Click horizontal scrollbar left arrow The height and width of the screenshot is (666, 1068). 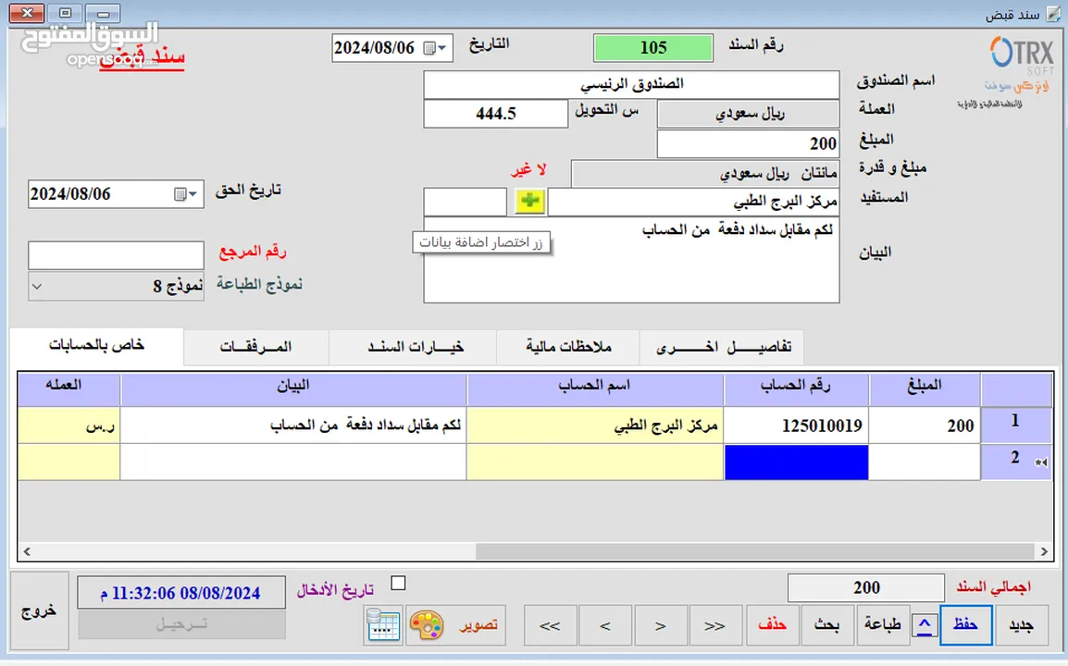(27, 551)
